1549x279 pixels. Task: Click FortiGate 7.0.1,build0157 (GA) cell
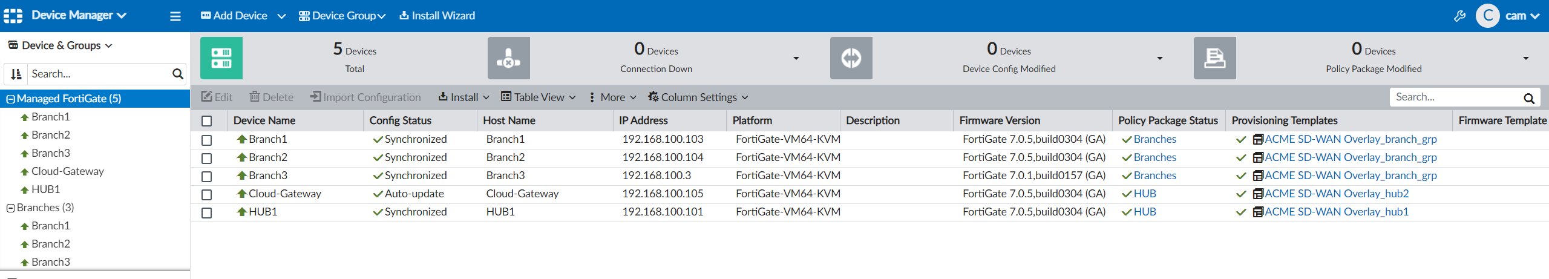[1034, 176]
